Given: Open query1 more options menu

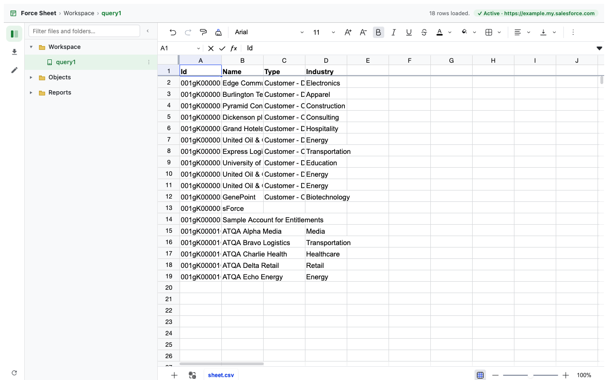Looking at the screenshot, I should click(x=149, y=62).
